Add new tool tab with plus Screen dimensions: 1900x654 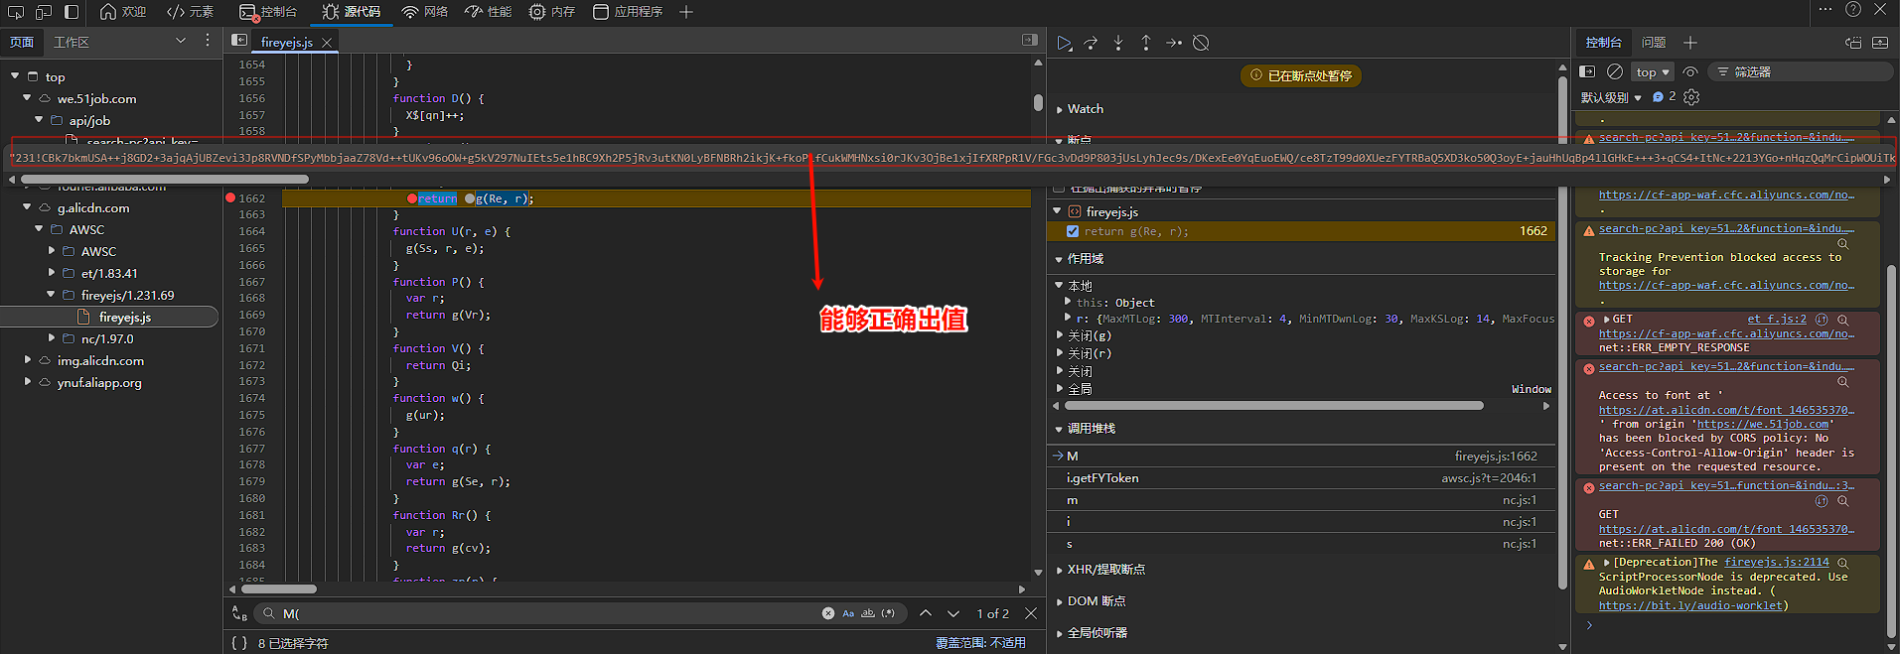(686, 12)
